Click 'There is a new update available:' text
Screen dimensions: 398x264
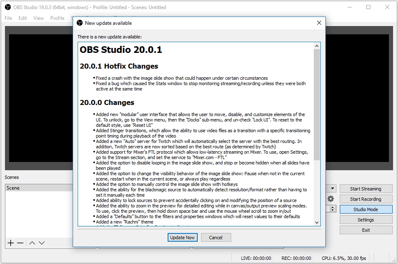click(109, 37)
